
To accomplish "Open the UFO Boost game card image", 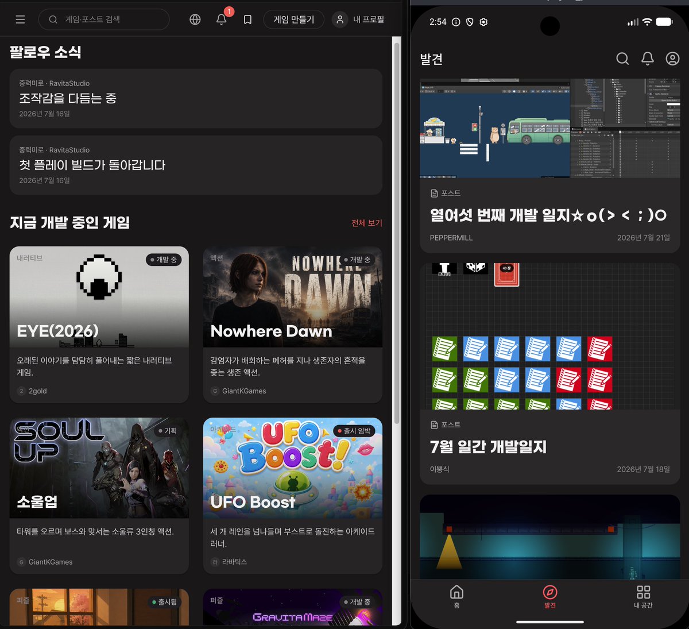I will click(x=293, y=468).
